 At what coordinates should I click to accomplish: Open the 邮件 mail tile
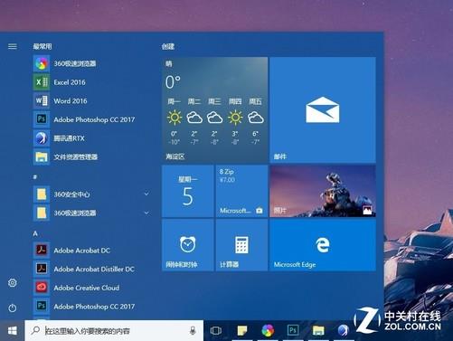coord(323,109)
